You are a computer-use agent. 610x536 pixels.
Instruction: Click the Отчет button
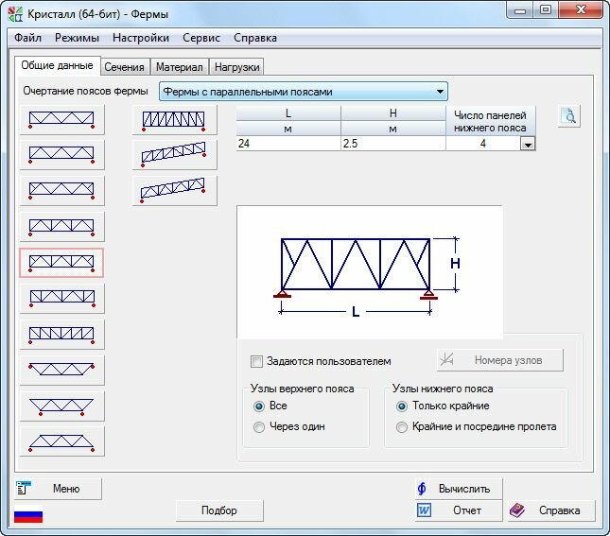click(459, 510)
